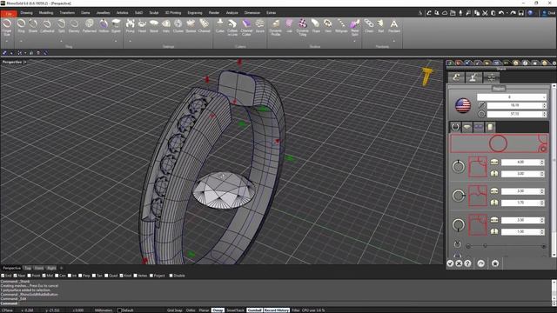Select the Split ring tool
This screenshot has height=313, width=557.
pos(62,26)
